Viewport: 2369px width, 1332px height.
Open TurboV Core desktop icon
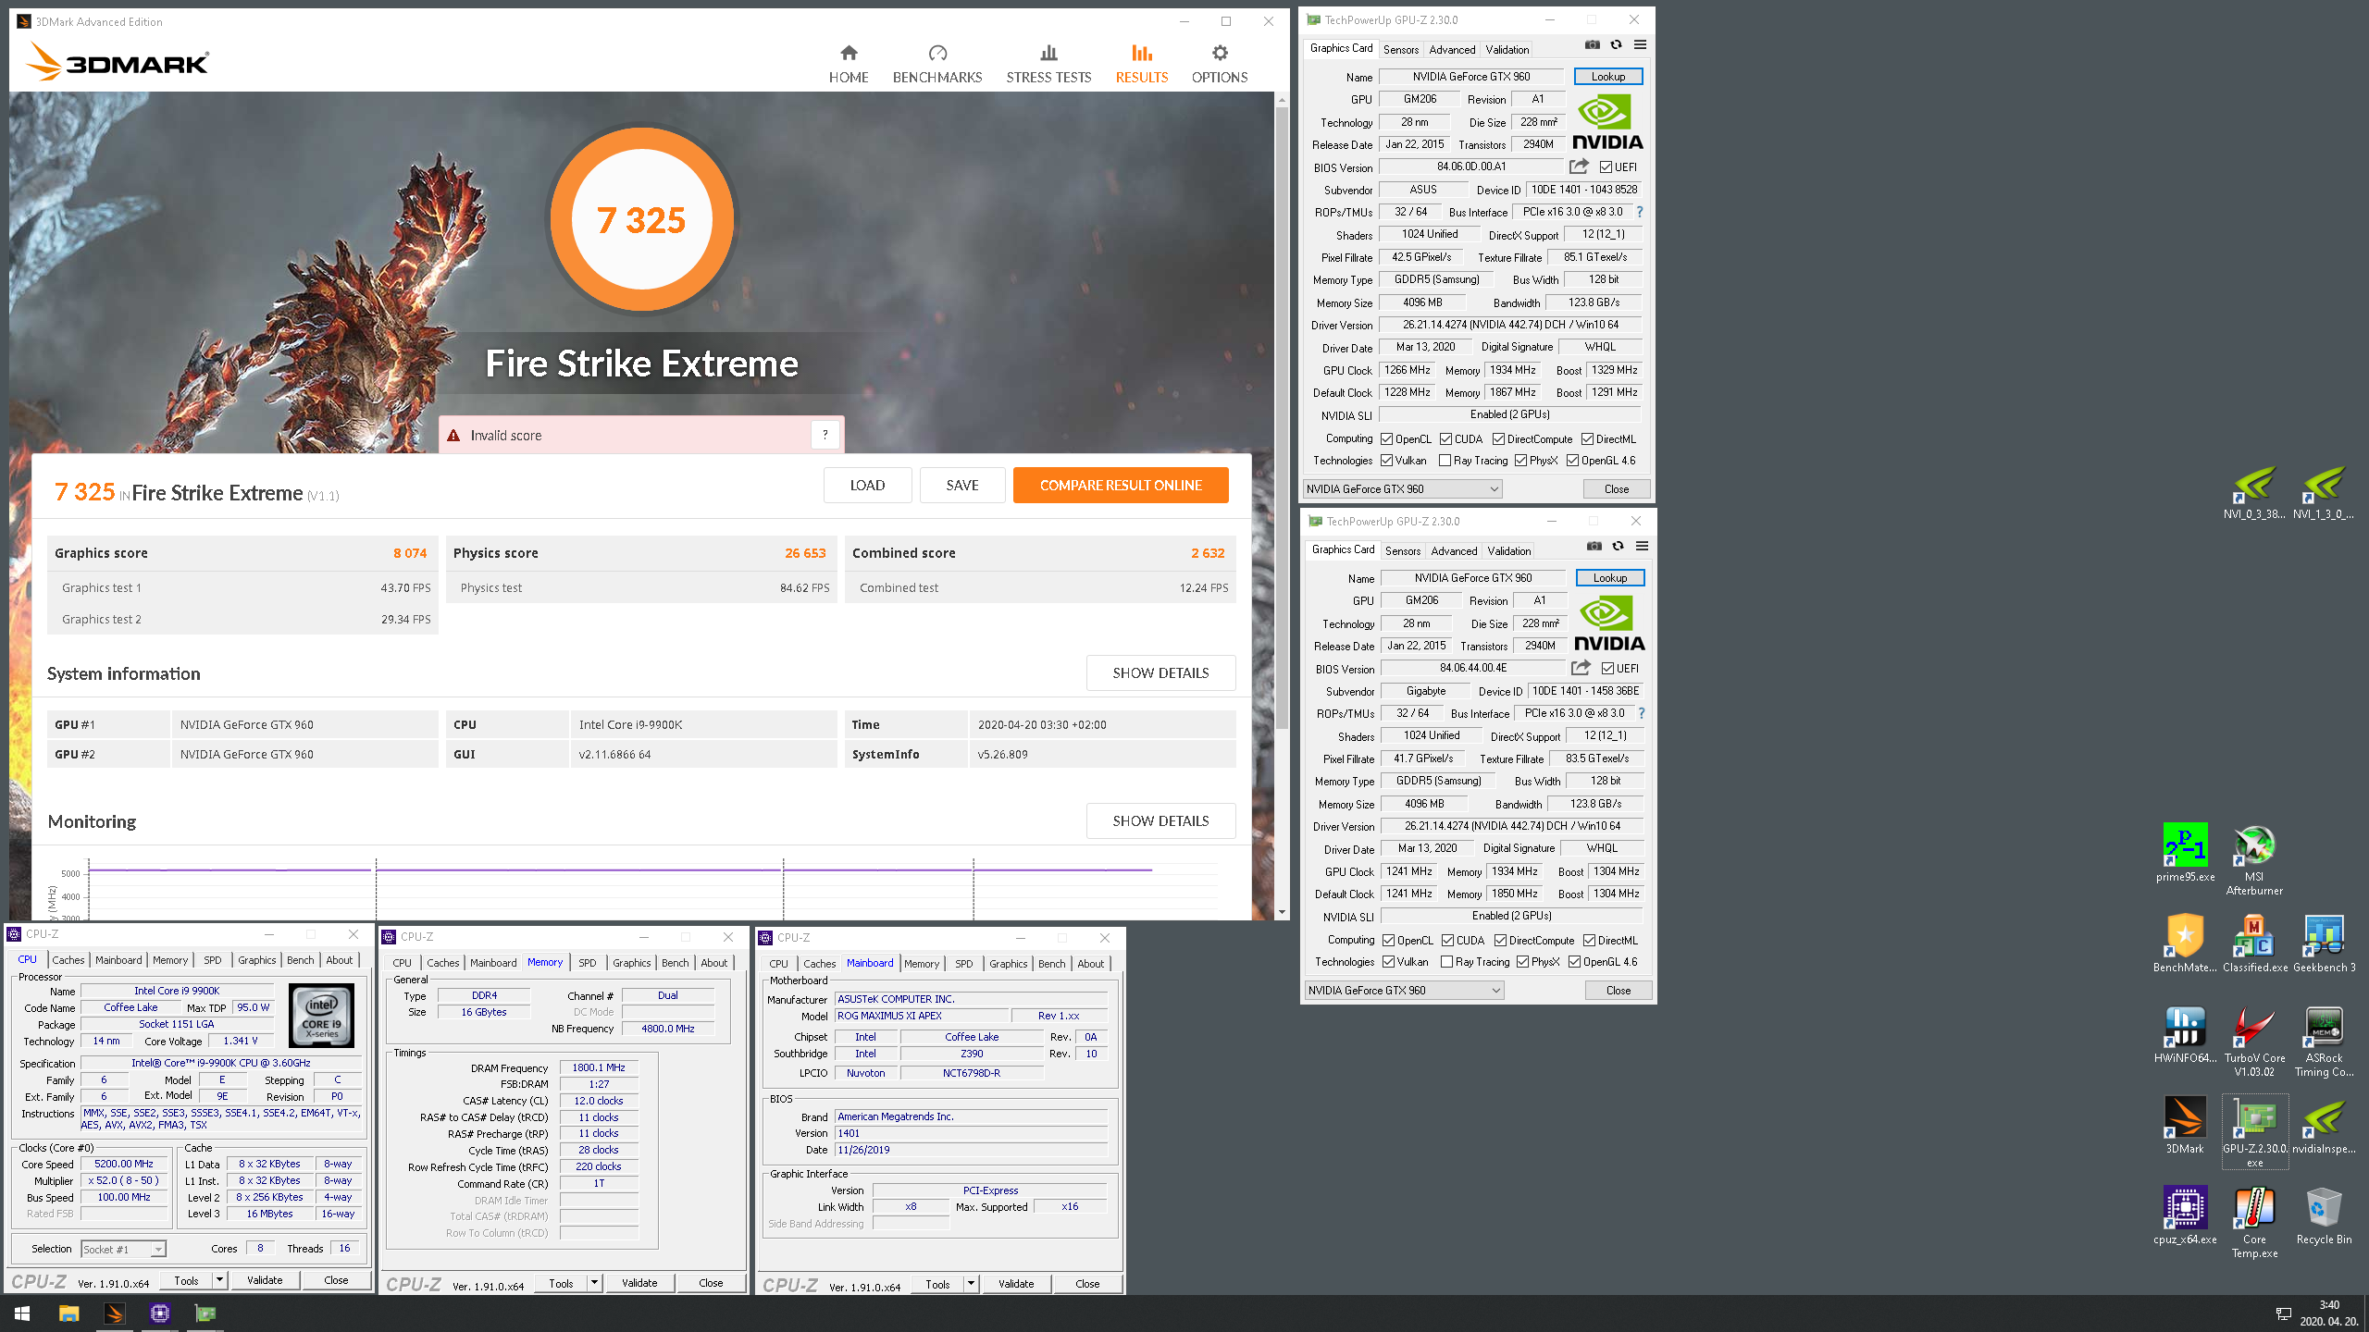click(2254, 1042)
